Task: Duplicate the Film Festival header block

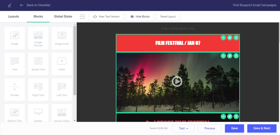Action: 230,38
